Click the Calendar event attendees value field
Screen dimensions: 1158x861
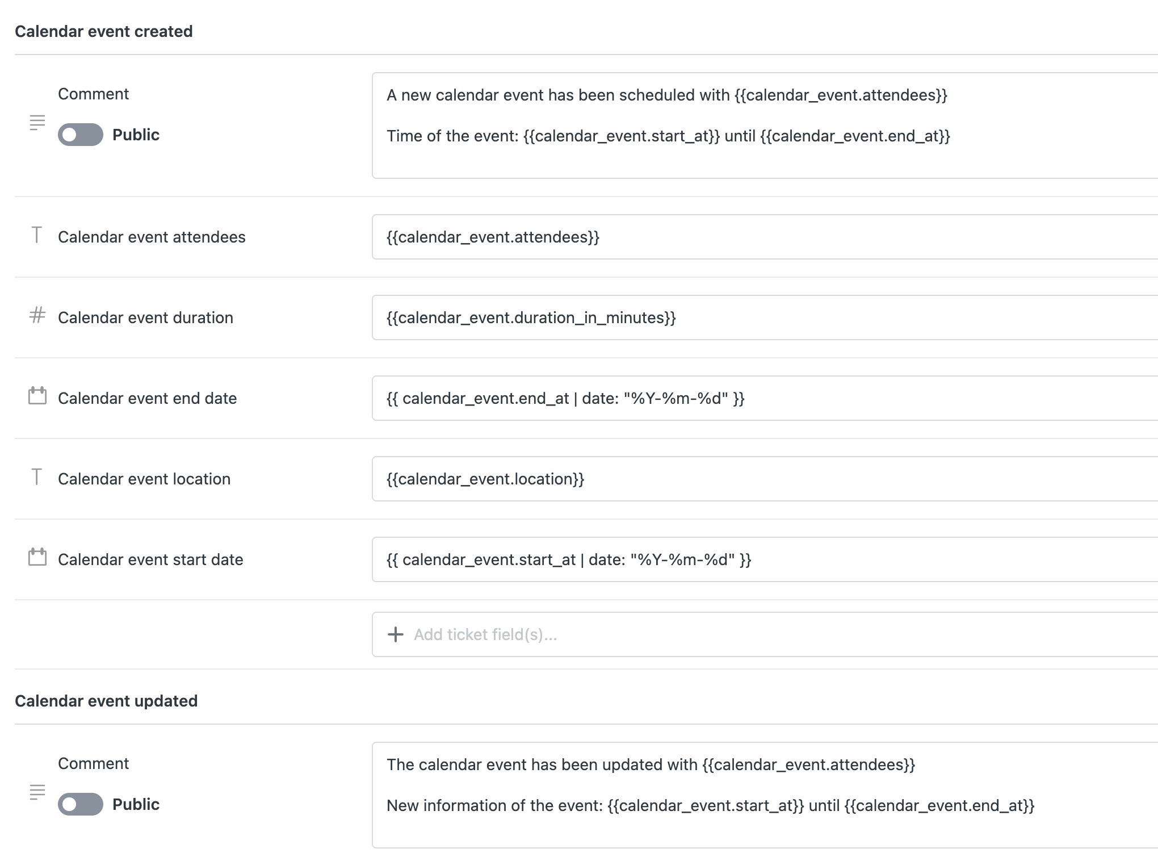[x=765, y=237]
